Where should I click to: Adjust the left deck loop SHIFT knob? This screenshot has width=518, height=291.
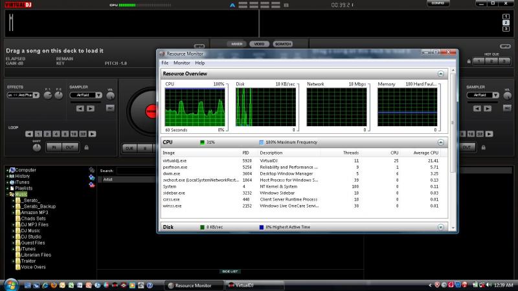coord(37,148)
